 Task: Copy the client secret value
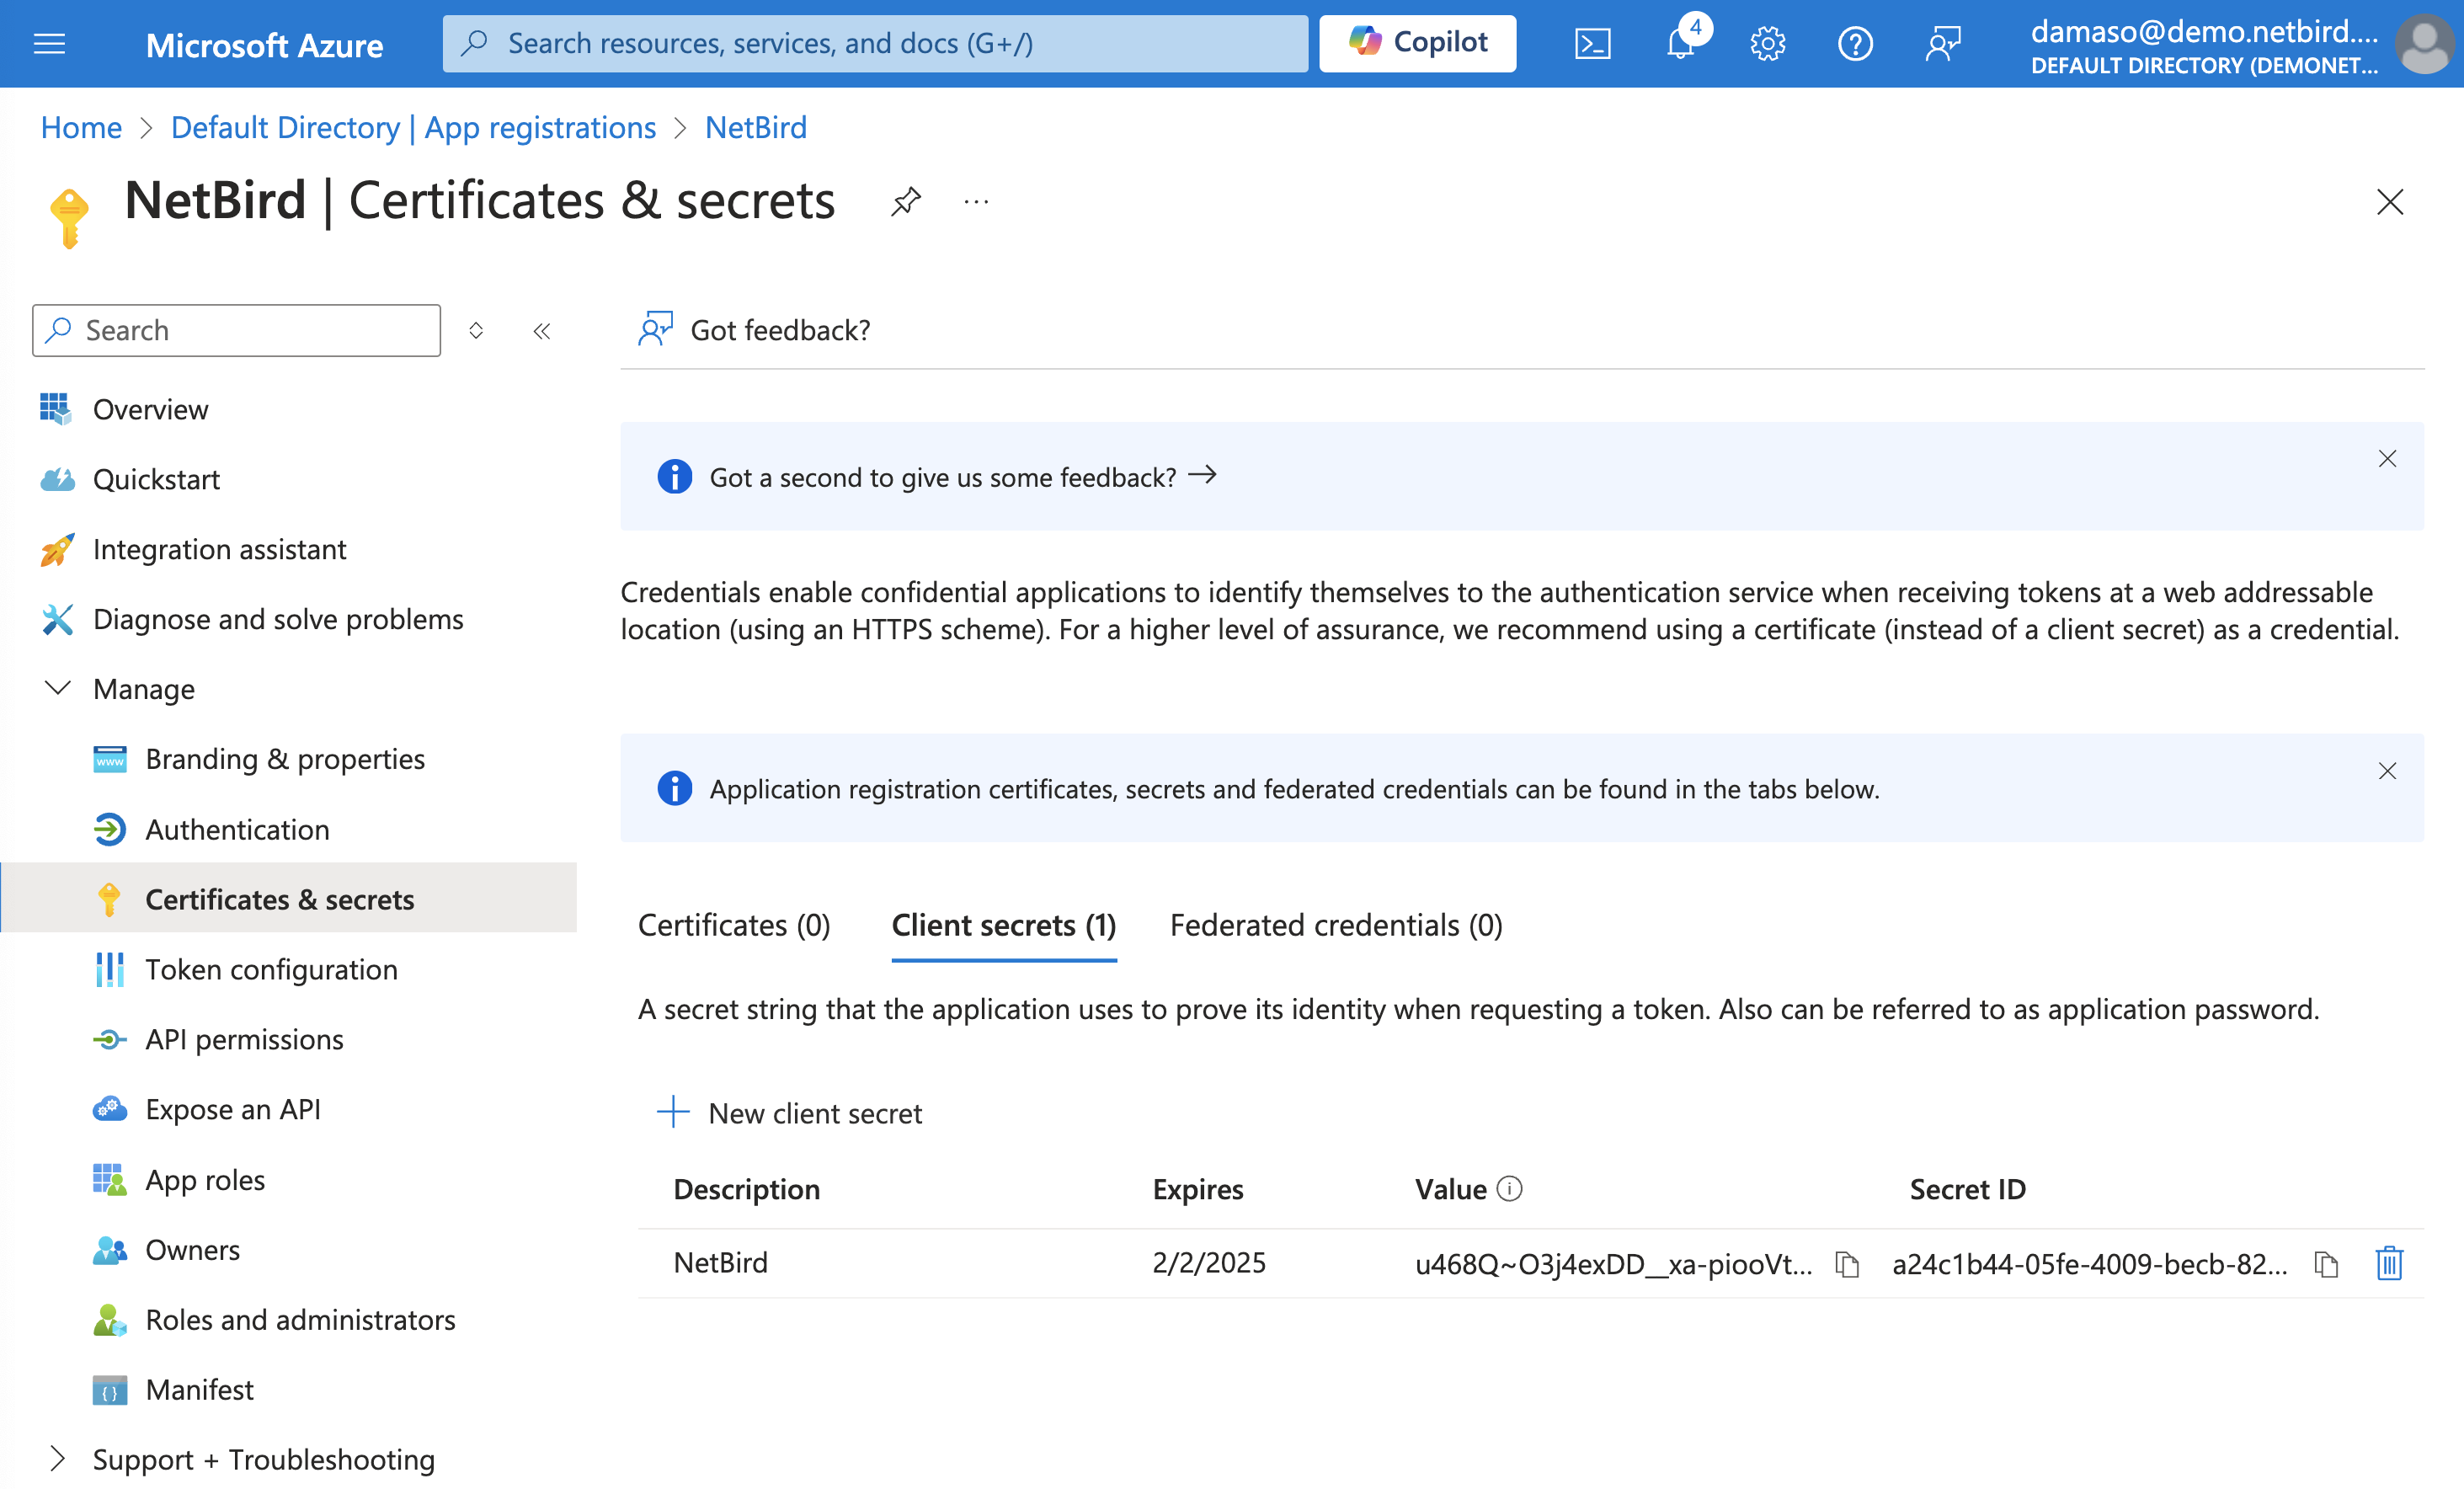[1846, 1264]
